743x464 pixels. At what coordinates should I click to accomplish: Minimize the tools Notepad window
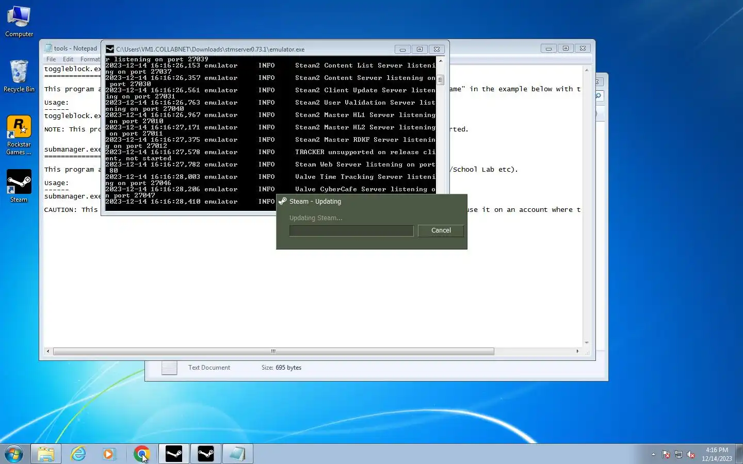(548, 48)
